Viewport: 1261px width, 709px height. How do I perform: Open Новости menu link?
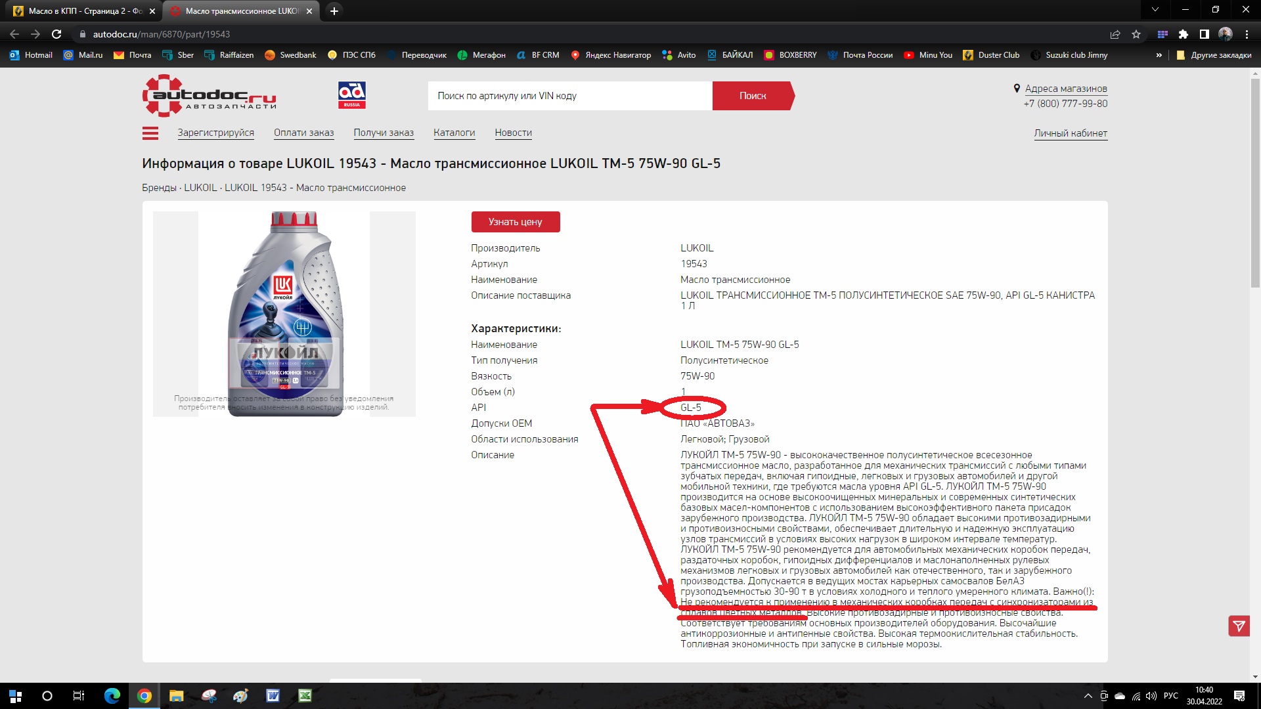click(513, 133)
